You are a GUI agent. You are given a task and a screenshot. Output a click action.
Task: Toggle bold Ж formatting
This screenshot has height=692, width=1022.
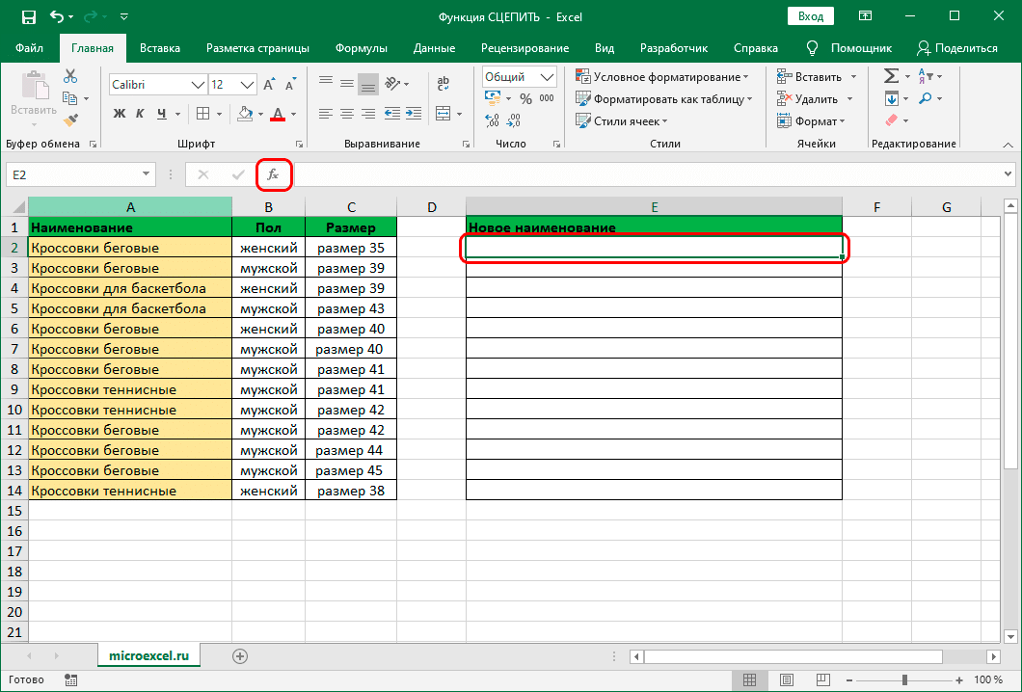121,114
